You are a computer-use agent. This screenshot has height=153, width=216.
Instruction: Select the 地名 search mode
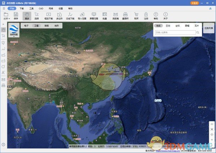click(158, 26)
